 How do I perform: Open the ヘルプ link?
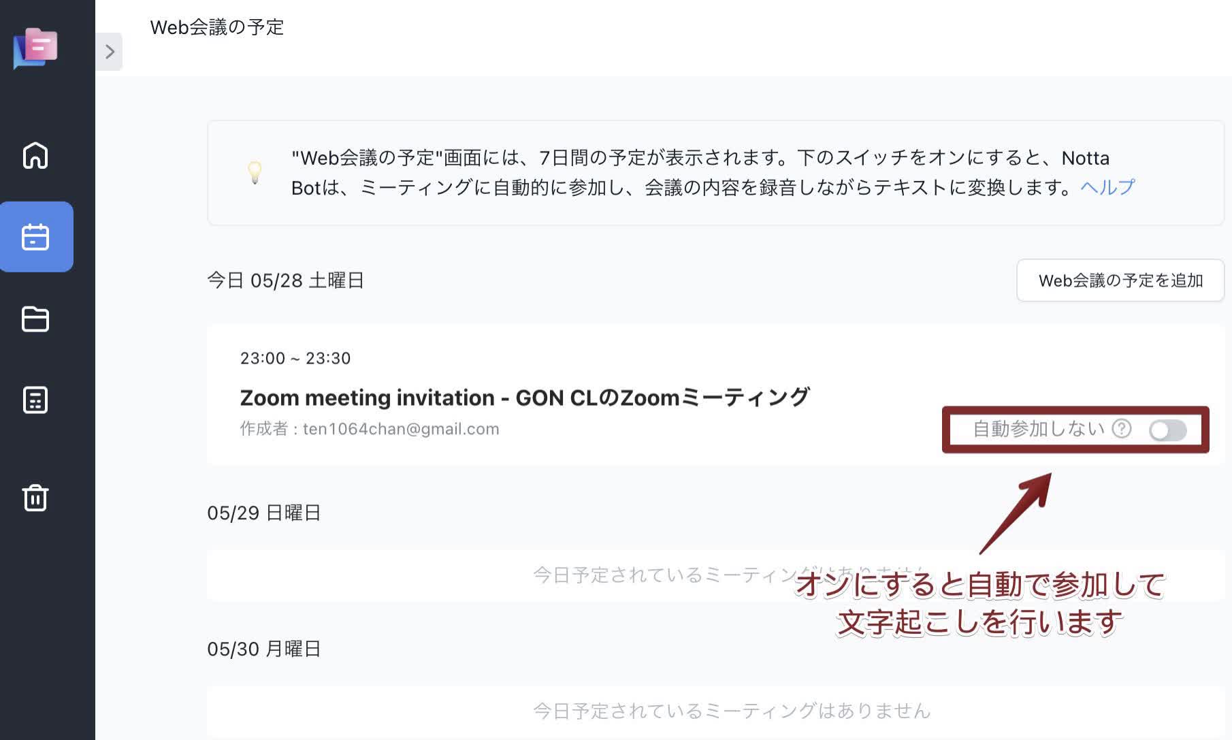(1107, 187)
